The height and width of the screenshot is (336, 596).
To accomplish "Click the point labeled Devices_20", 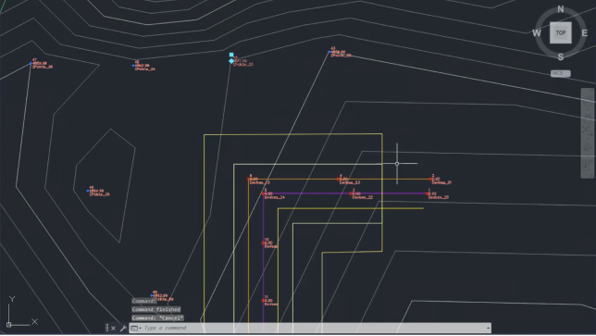I will tap(428, 193).
